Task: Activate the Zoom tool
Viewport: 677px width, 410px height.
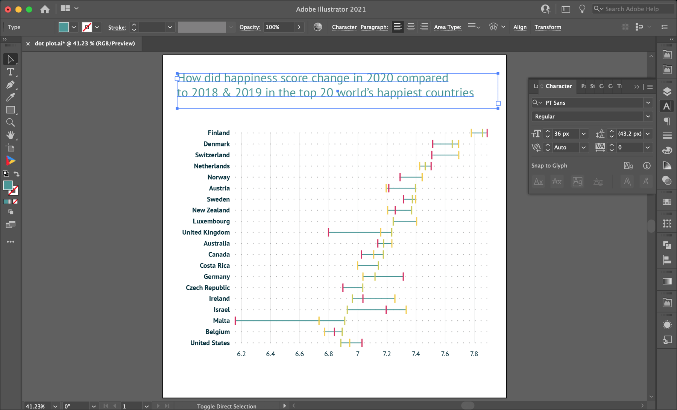Action: [x=11, y=122]
